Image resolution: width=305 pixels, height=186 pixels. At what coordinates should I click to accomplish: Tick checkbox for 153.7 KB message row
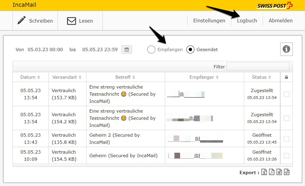286,94
